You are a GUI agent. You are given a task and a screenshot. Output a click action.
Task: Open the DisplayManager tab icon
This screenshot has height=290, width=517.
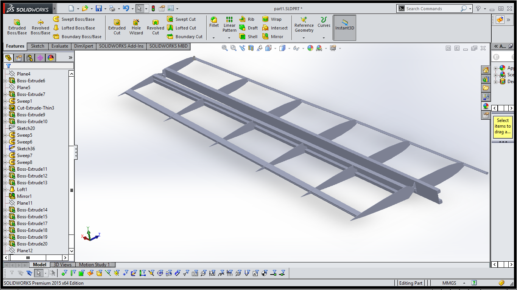51,58
